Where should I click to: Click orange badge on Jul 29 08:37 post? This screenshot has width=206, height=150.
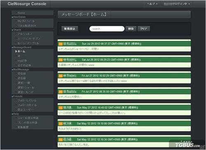pyautogui.click(x=61, y=44)
